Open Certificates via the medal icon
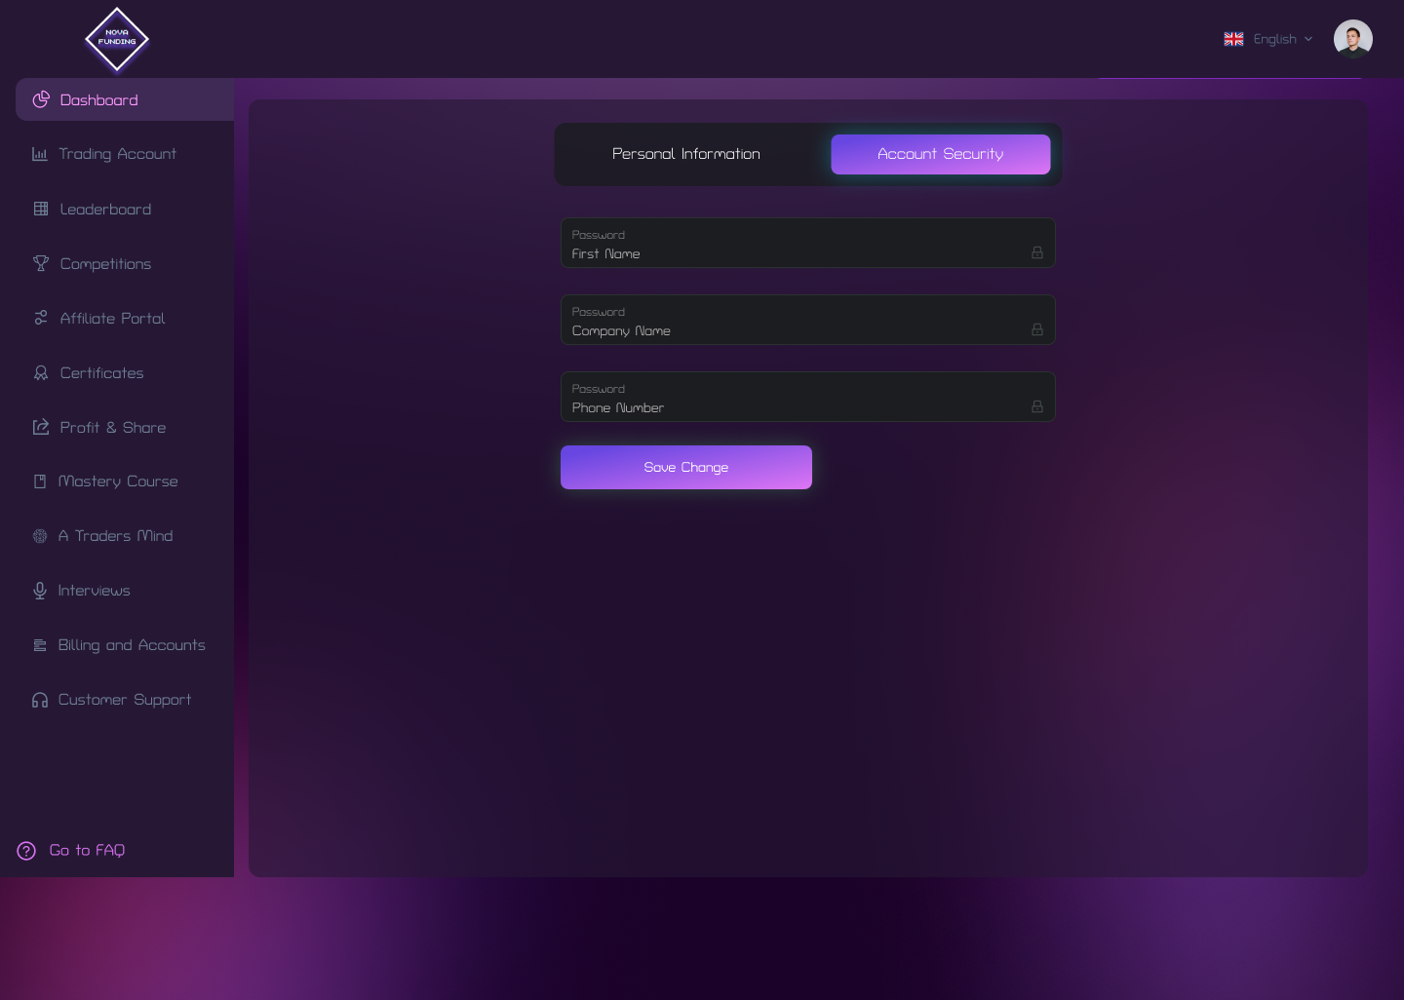This screenshot has width=1404, height=1000. 40,372
